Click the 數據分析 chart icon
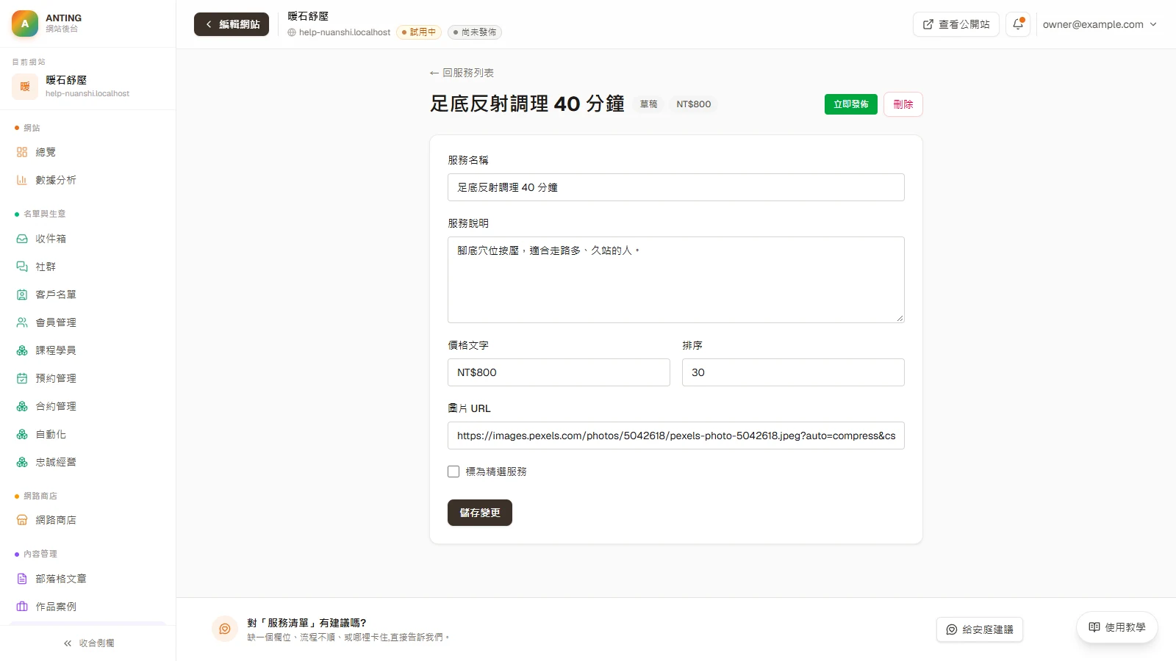This screenshot has width=1176, height=661. point(22,180)
